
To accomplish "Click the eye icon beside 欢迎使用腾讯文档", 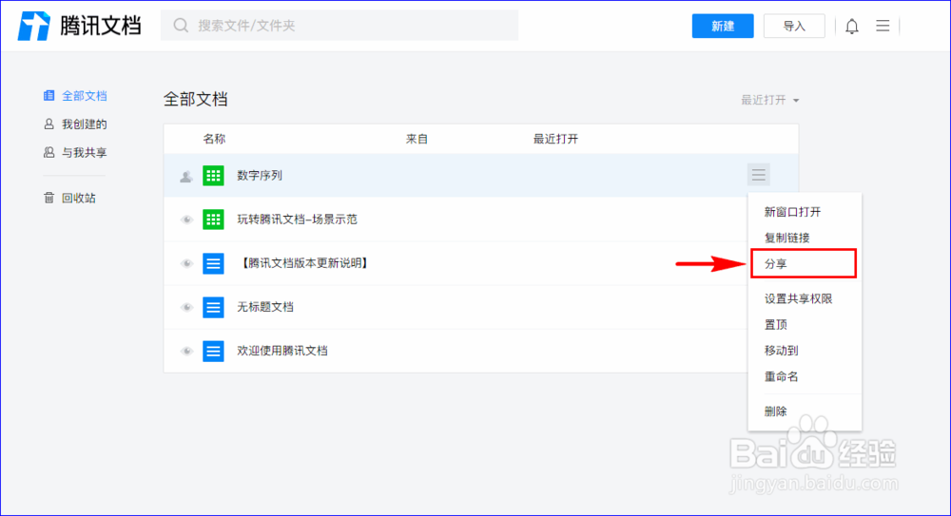I will pyautogui.click(x=186, y=351).
